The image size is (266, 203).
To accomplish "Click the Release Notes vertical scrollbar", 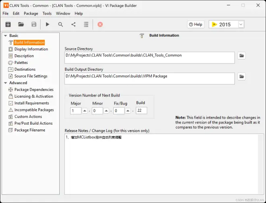I will pos(261,164).
